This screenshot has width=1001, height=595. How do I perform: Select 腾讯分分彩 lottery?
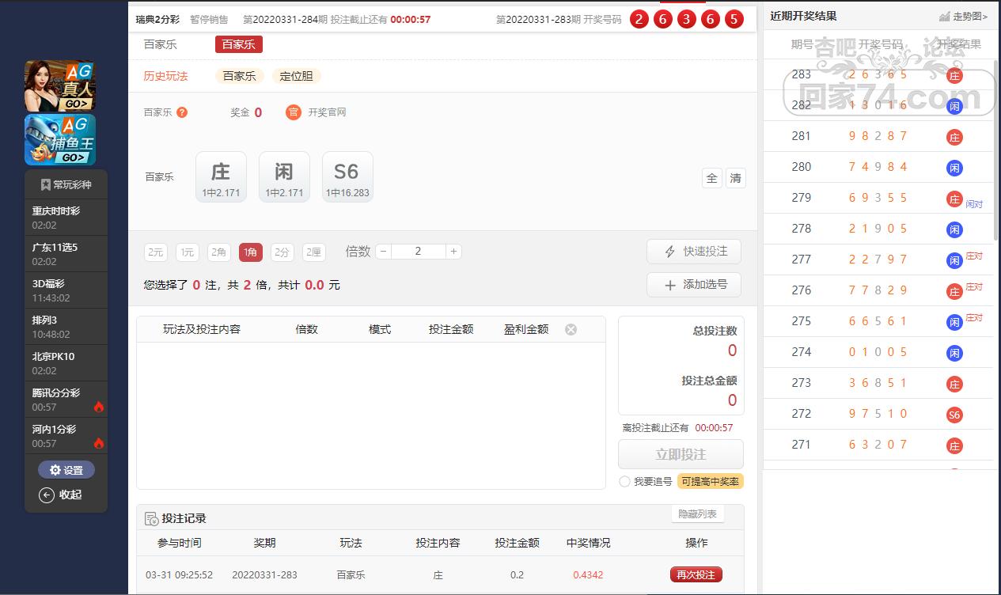pos(66,400)
